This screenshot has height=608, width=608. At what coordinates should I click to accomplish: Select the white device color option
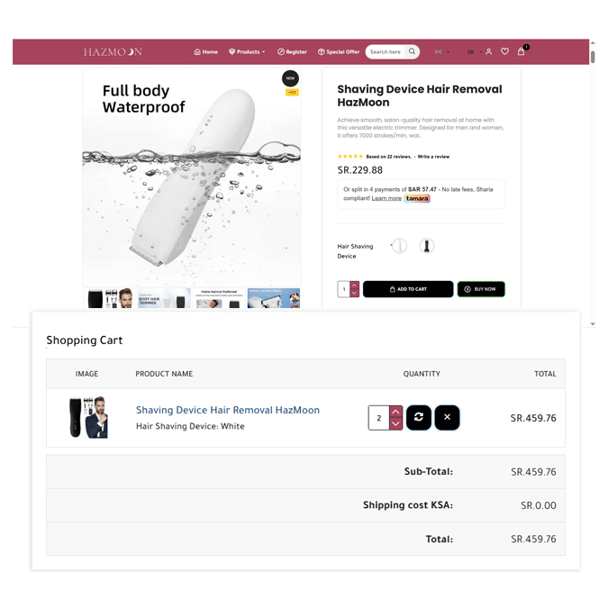click(x=399, y=246)
